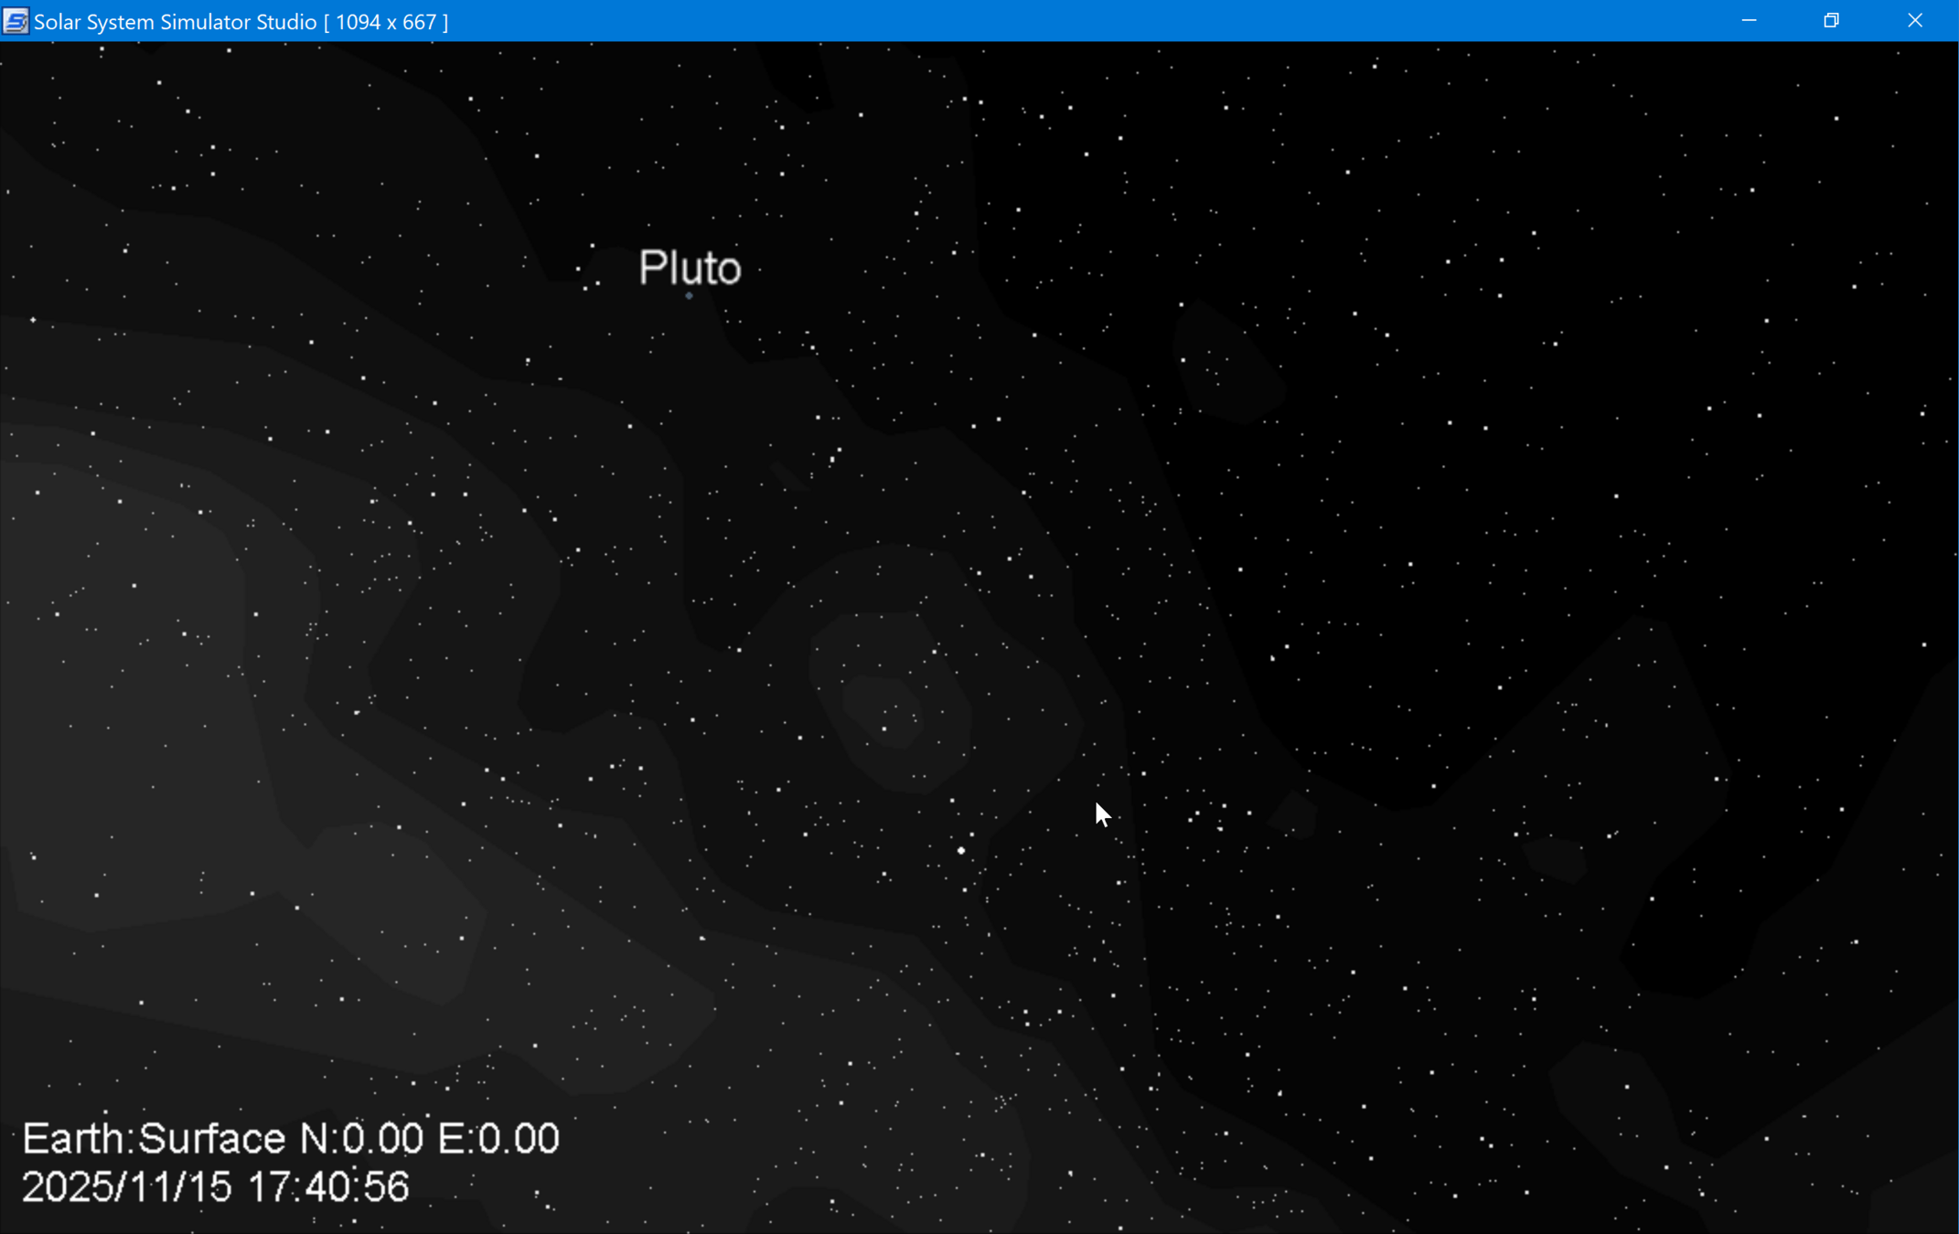Viewport: 1959px width, 1234px height.
Task: Select the small Pluto dot below its label
Action: pos(689,296)
